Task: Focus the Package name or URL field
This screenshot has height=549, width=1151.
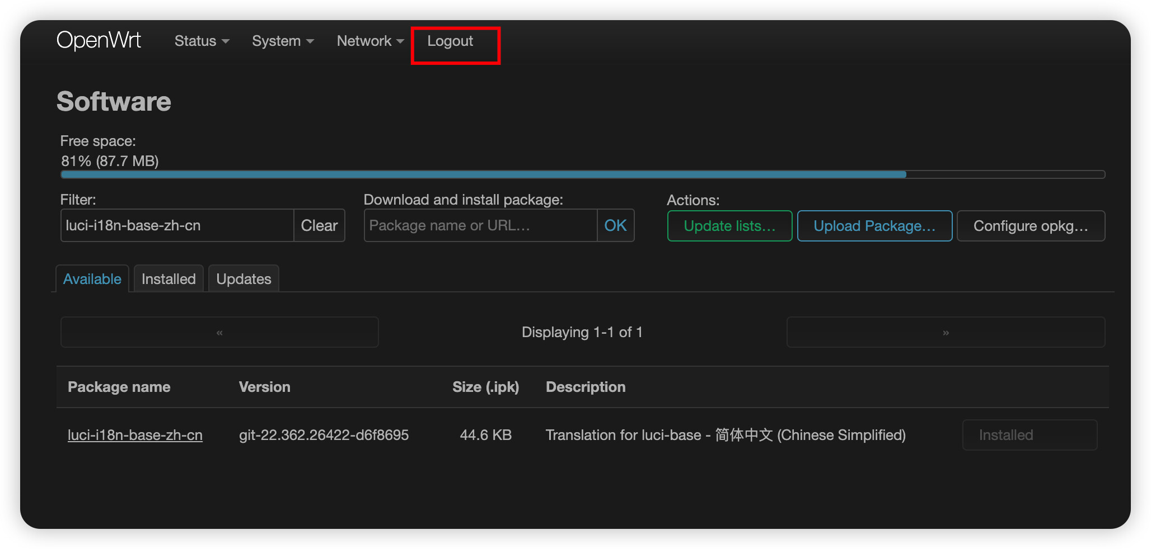Action: (x=480, y=225)
